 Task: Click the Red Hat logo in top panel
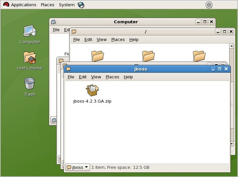point(6,5)
